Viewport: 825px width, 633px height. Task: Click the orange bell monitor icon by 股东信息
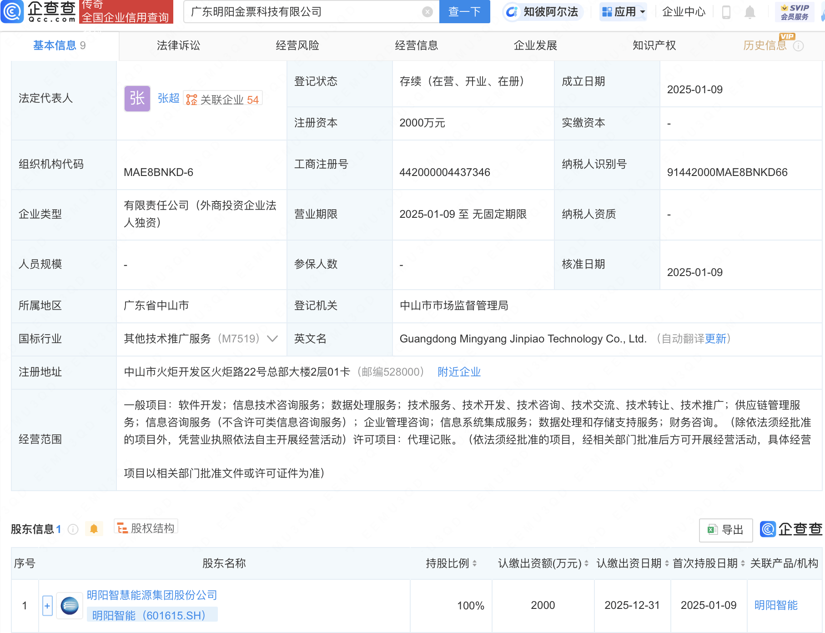(x=94, y=529)
